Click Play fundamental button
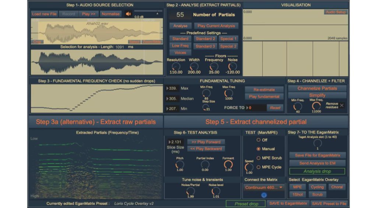Image resolution: width=377 pixels, height=208 pixels. coord(264,96)
